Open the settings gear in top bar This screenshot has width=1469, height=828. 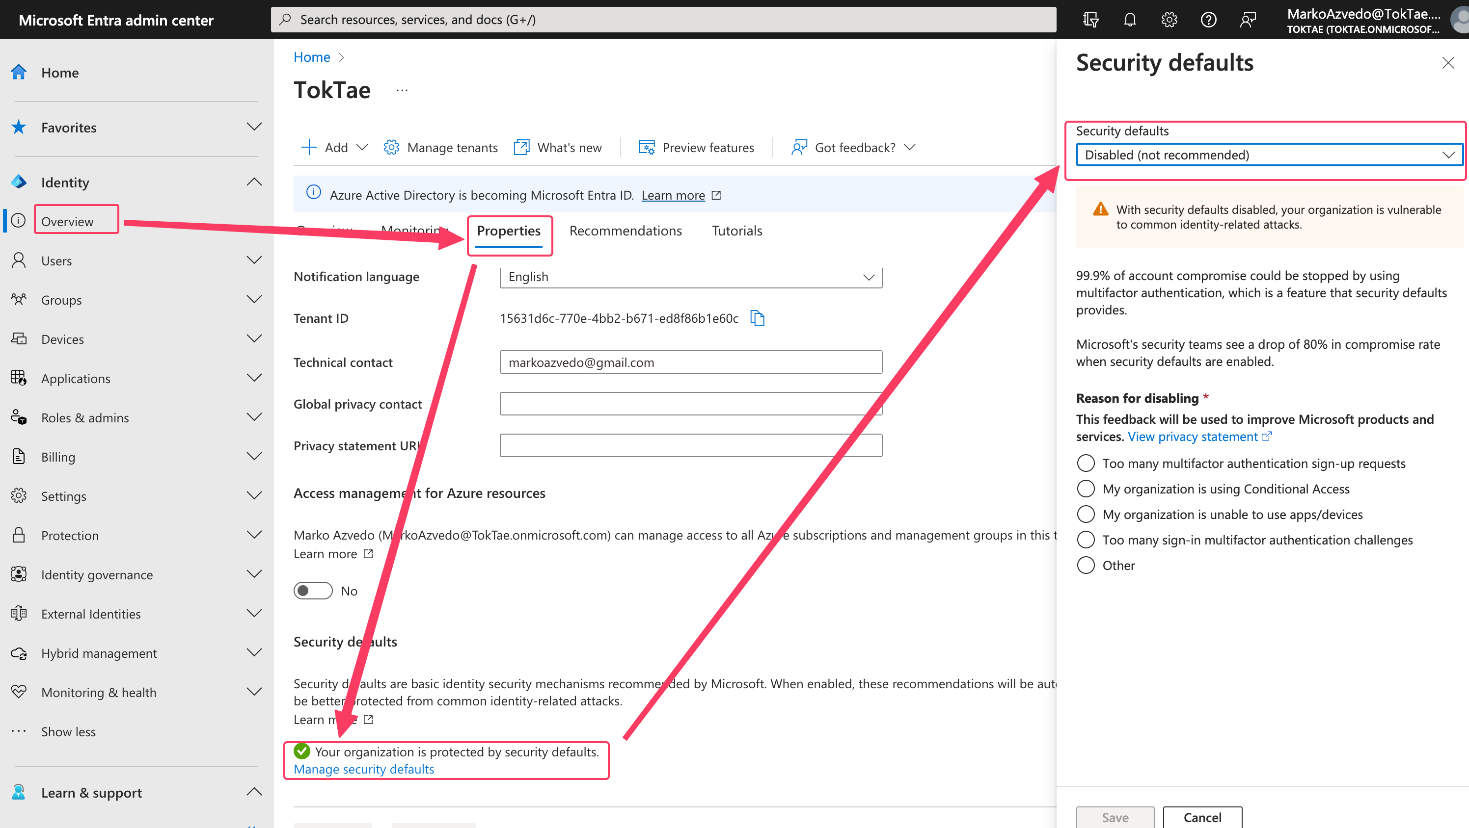(x=1169, y=19)
